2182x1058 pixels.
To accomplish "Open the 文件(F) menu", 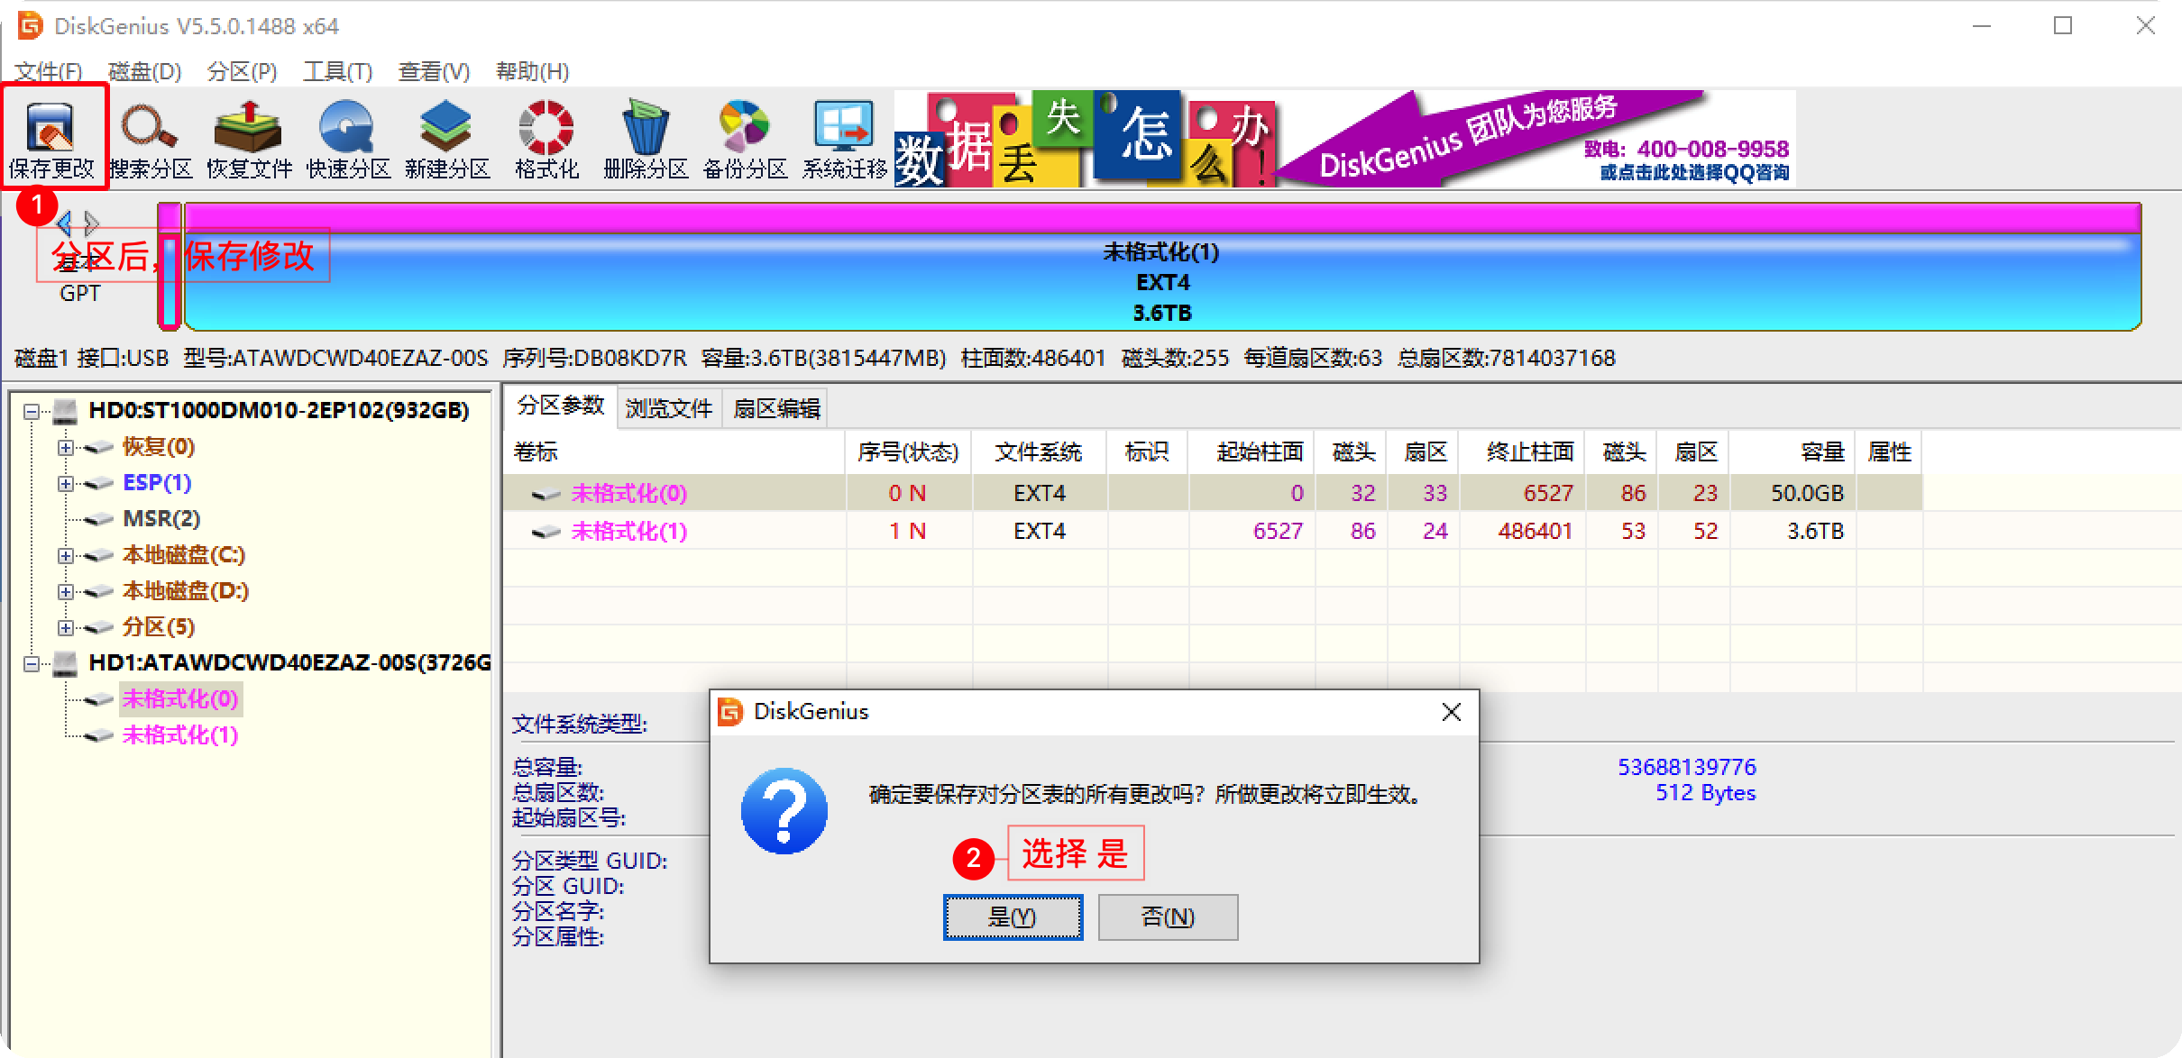I will click(48, 71).
